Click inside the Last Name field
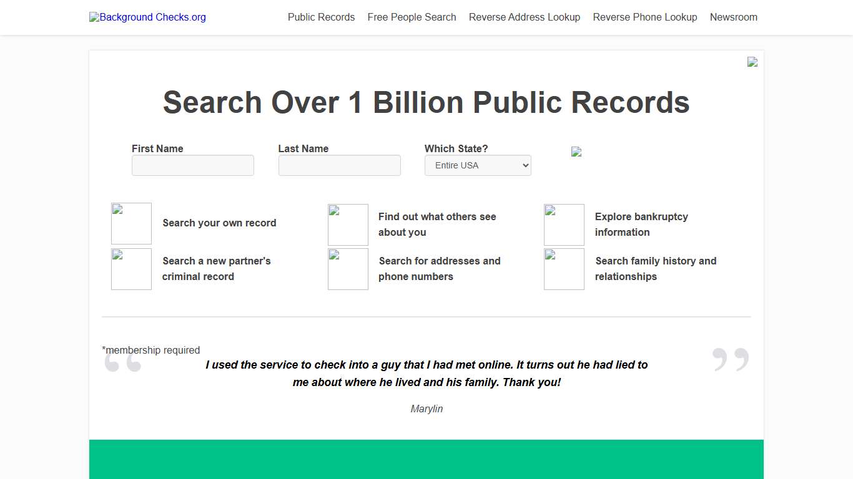Image resolution: width=853 pixels, height=479 pixels. [339, 165]
